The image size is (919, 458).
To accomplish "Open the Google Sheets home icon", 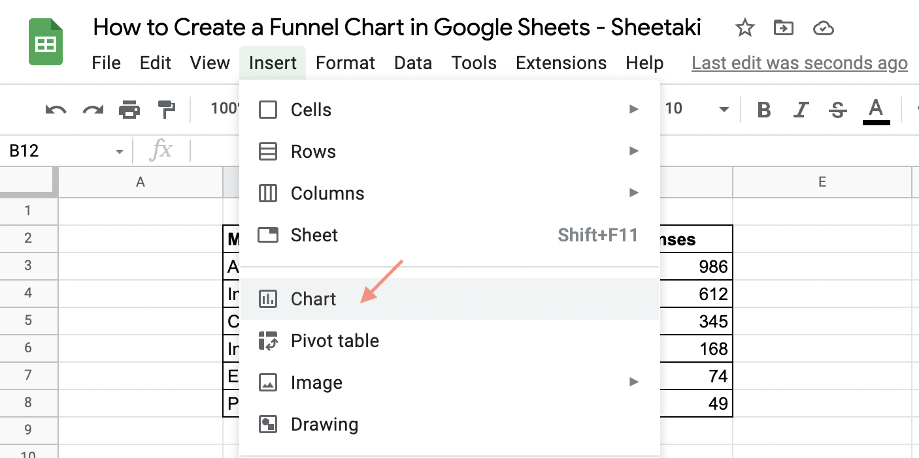I will tap(45, 42).
